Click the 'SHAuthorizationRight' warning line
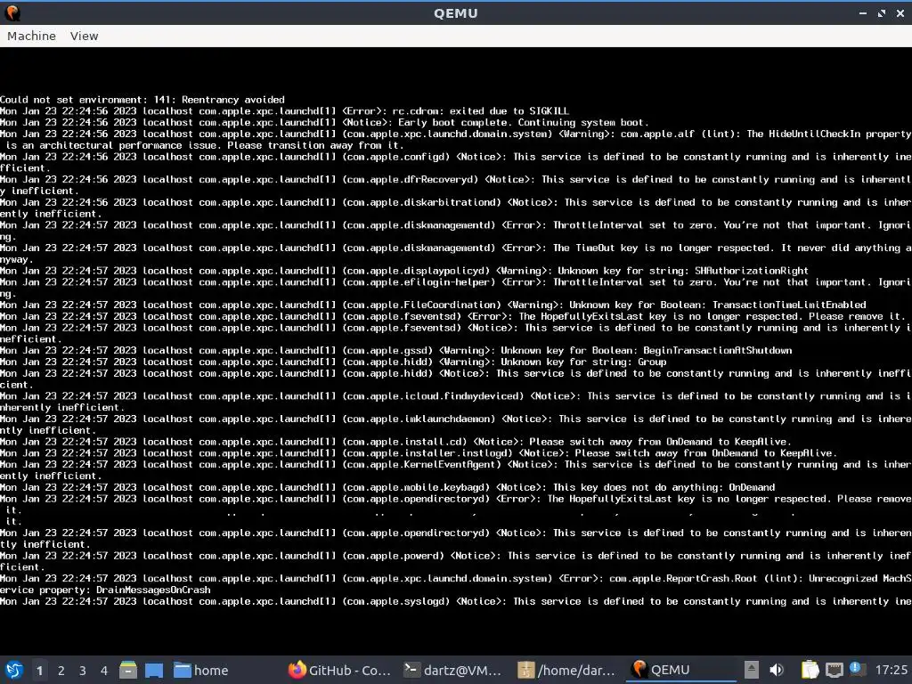The height and width of the screenshot is (684, 912). click(404, 271)
